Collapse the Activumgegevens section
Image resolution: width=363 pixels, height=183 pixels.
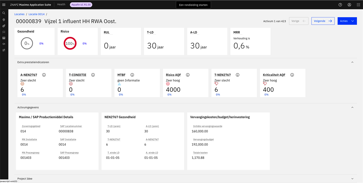pyautogui.click(x=352, y=107)
